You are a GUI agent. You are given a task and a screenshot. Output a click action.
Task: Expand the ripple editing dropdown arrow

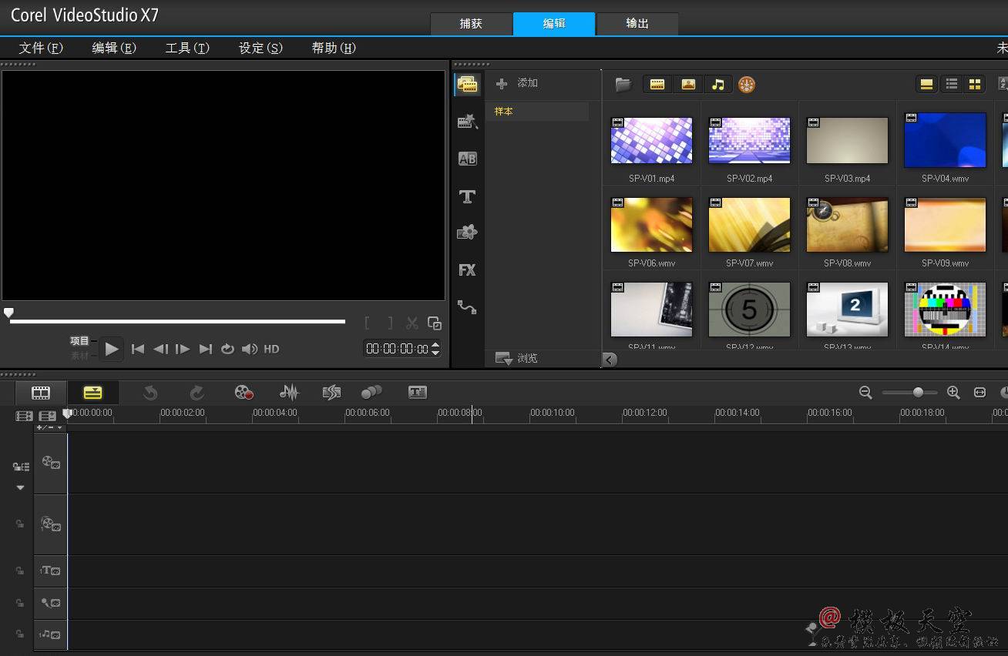pos(21,487)
